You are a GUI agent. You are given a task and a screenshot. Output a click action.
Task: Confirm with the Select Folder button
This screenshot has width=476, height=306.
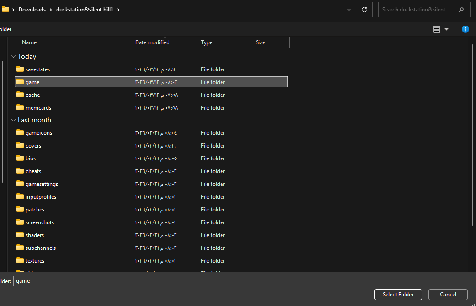click(x=398, y=295)
